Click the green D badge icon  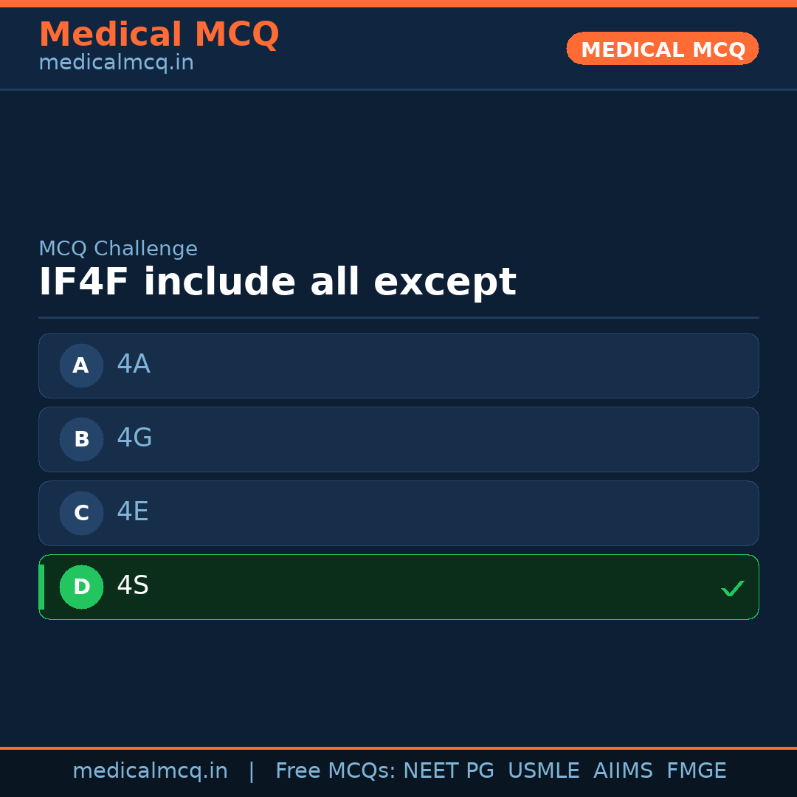click(x=81, y=587)
